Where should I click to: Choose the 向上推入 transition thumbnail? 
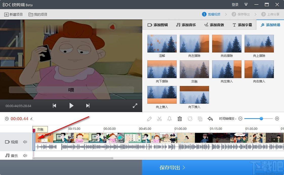162,95
